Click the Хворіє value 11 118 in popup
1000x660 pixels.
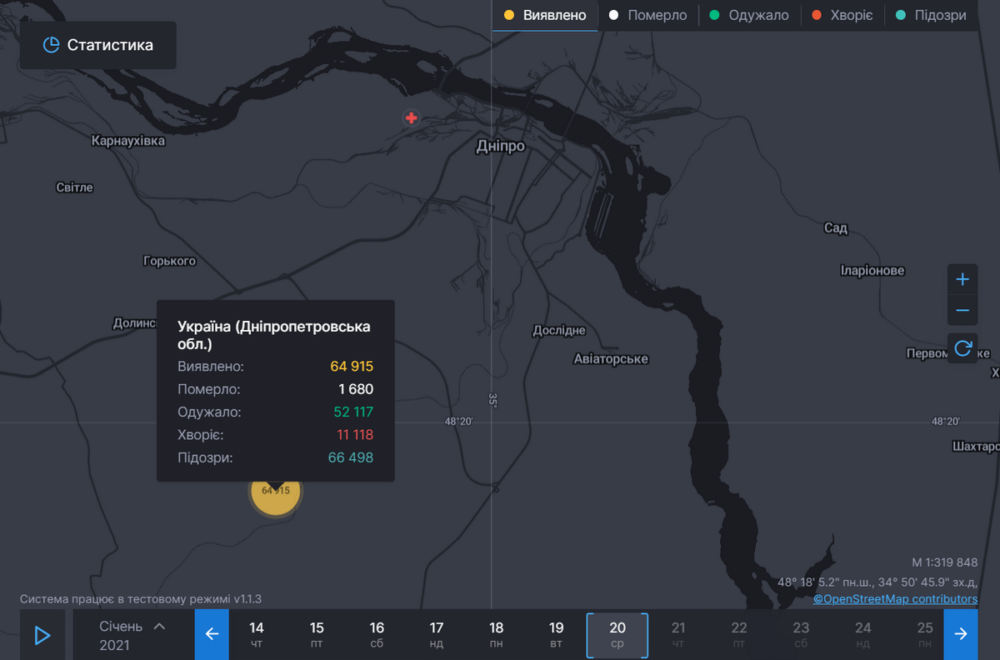pos(355,435)
